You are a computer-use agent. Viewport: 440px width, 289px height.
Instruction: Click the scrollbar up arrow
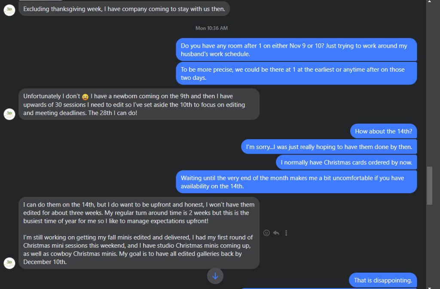coord(429,3)
